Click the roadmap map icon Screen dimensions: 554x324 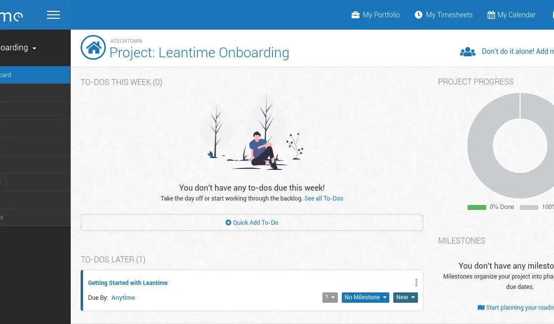(x=481, y=308)
